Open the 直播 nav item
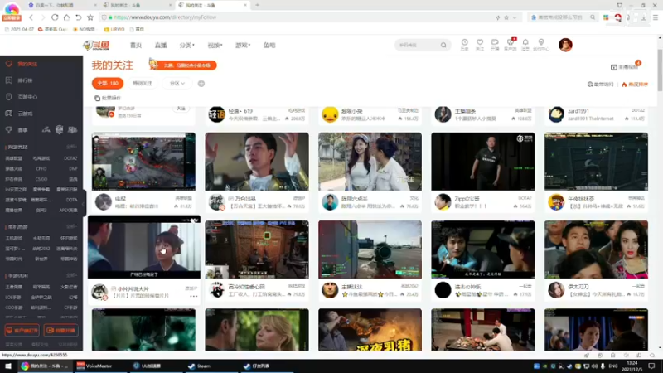This screenshot has height=373, width=663. [x=161, y=46]
